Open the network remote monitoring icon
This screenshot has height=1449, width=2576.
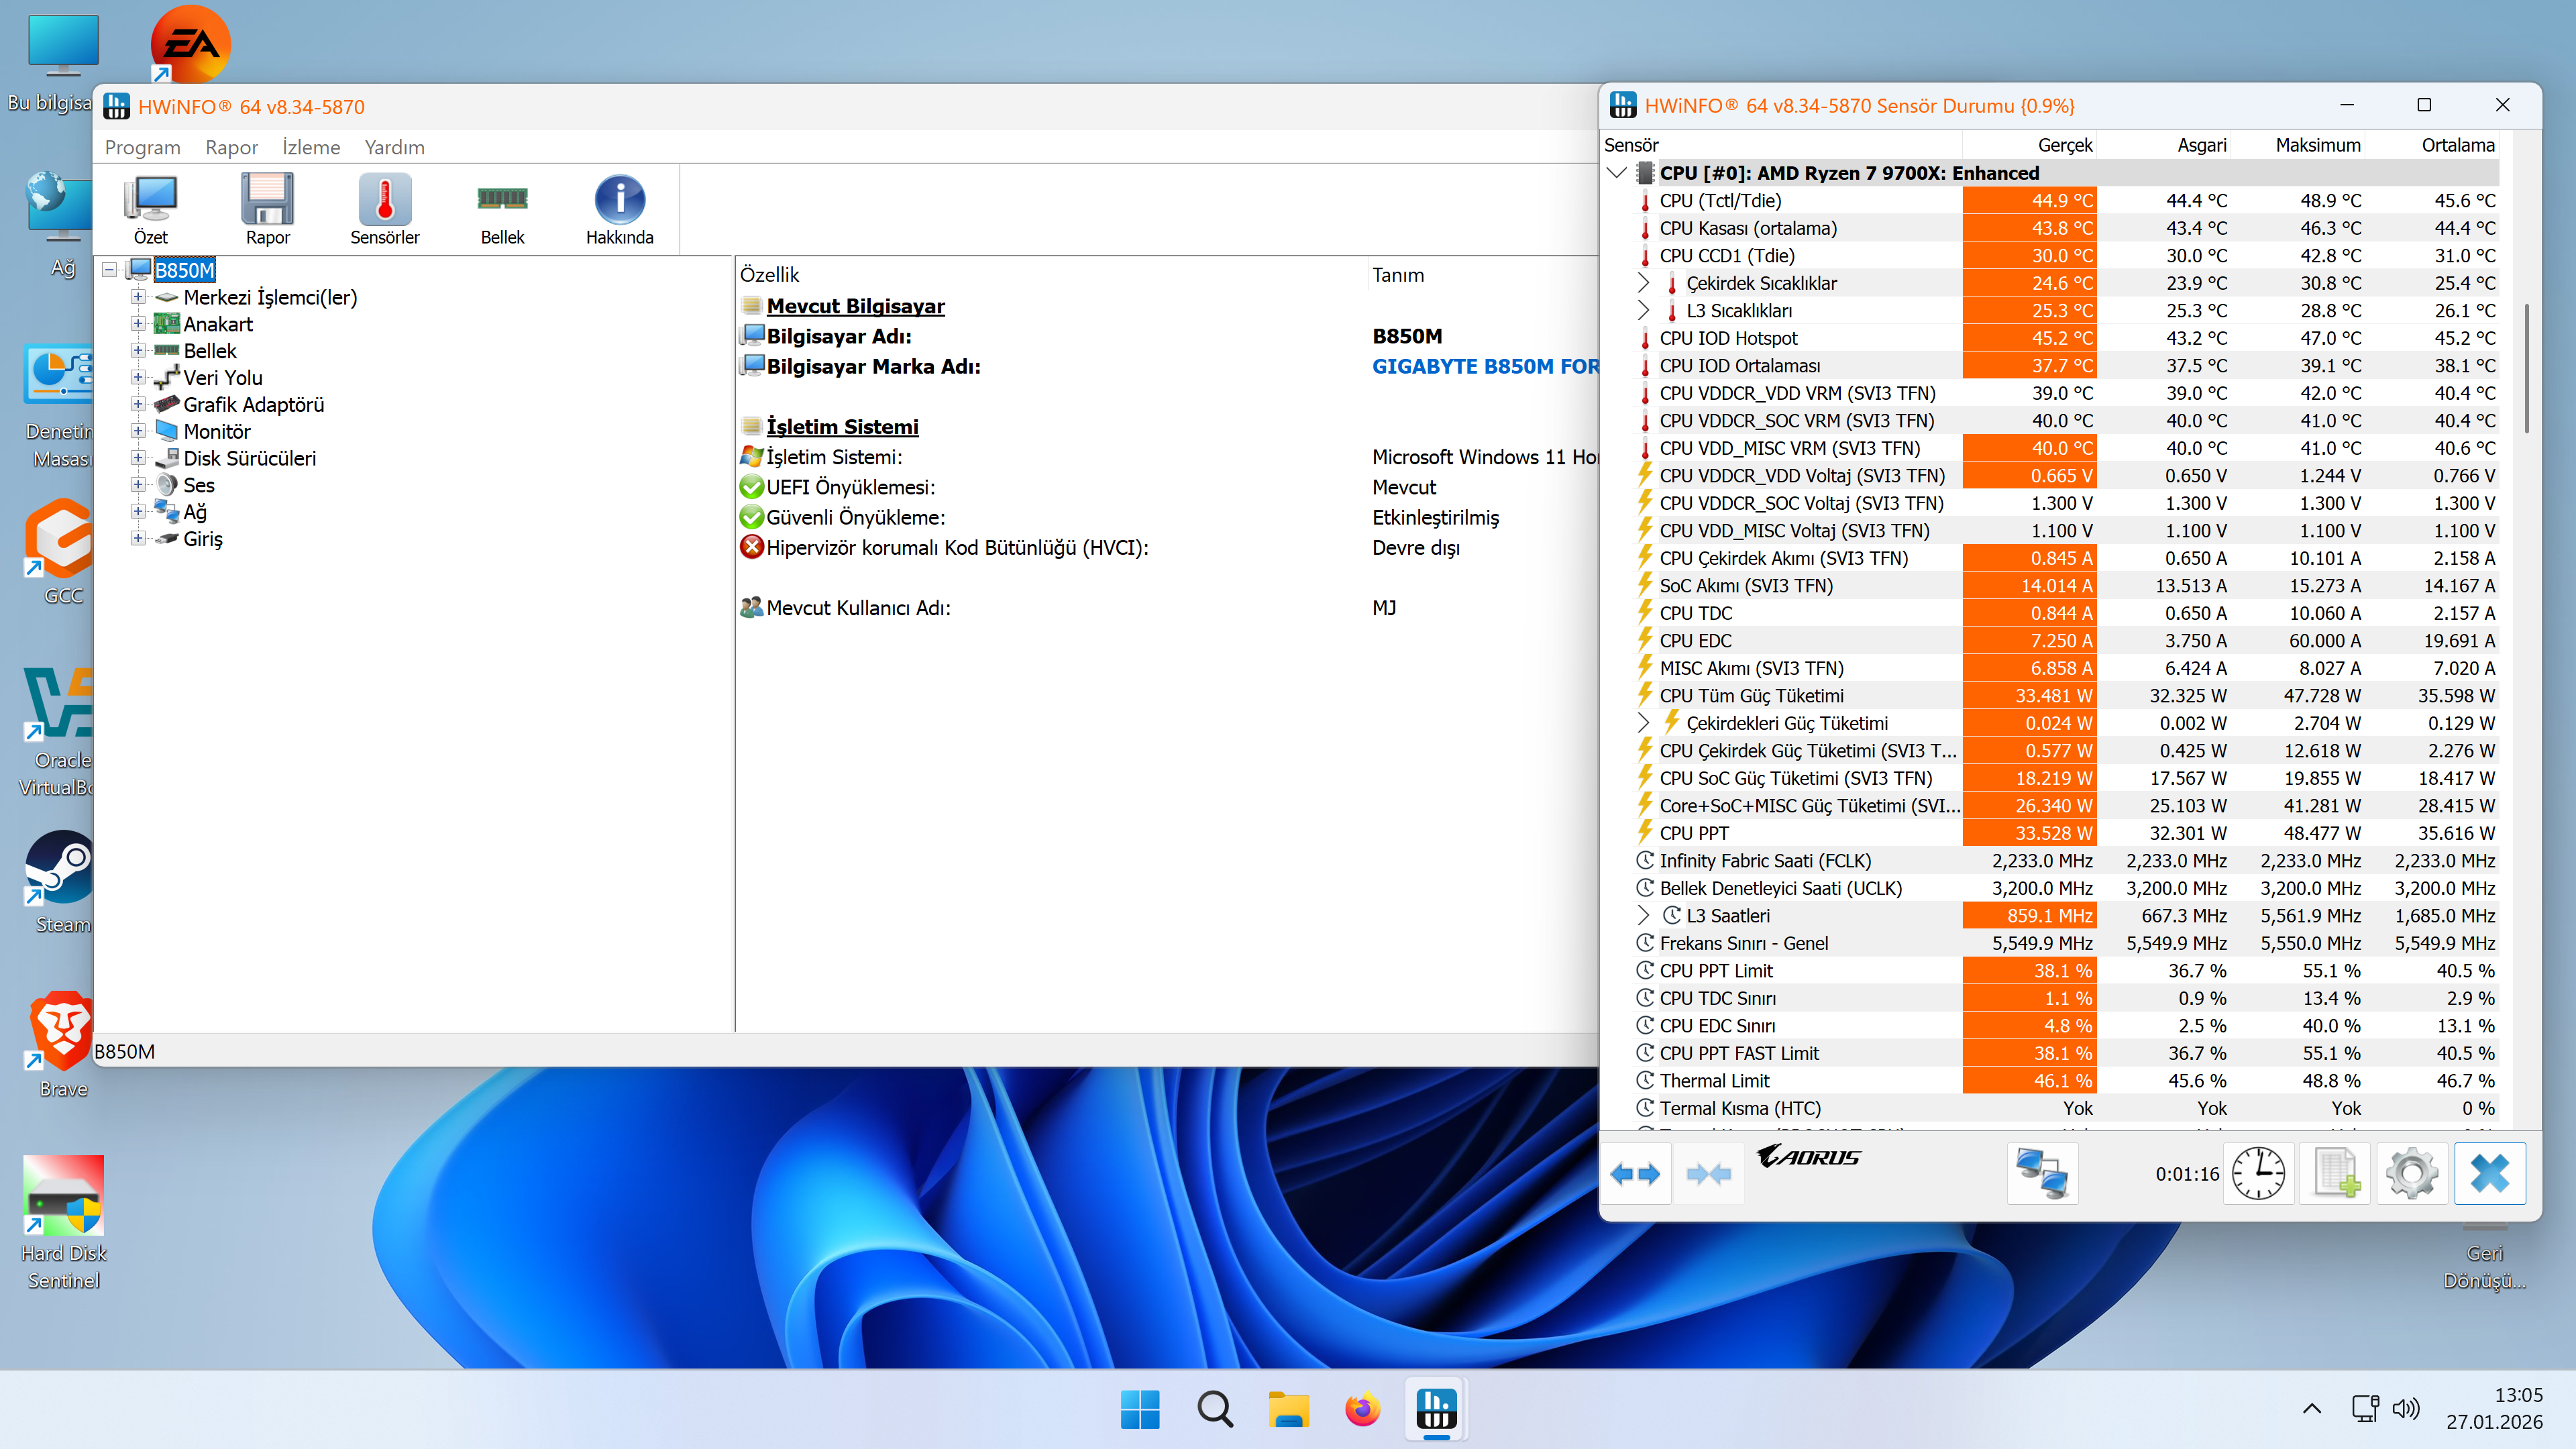[2042, 1174]
